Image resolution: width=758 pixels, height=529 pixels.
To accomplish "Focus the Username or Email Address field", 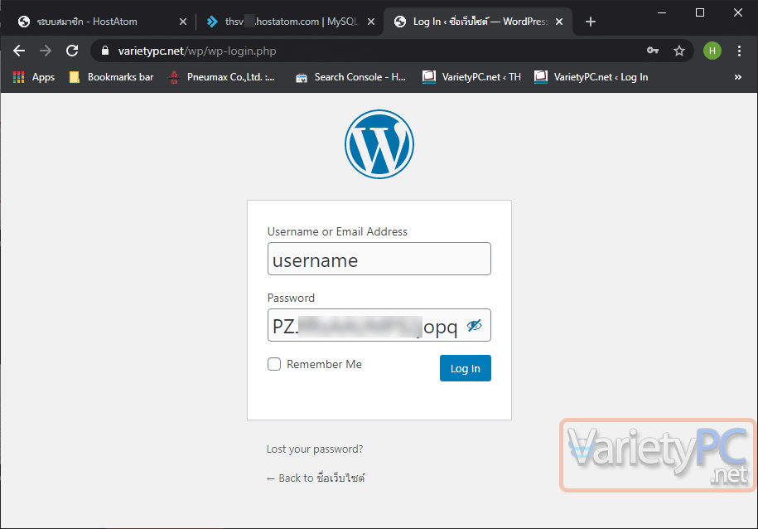I will (x=379, y=259).
